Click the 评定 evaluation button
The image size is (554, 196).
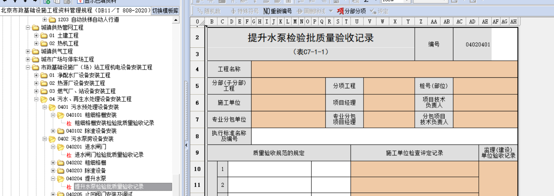click(x=379, y=11)
